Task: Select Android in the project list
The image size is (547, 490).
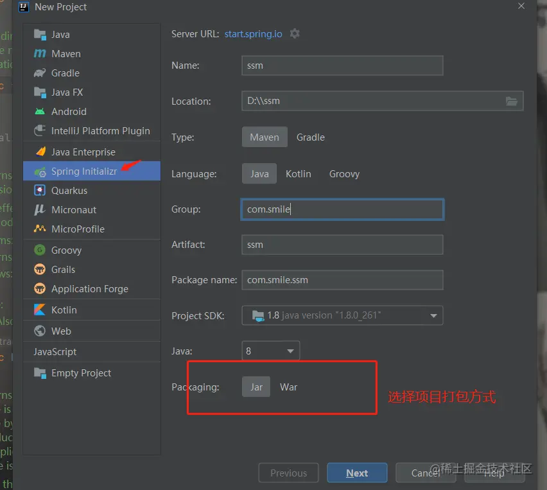Action: click(92, 112)
